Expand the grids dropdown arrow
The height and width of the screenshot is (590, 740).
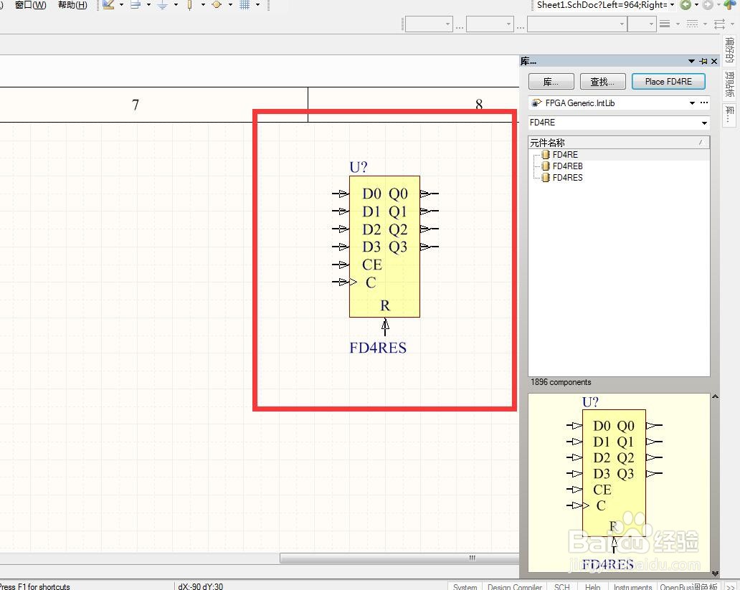tap(257, 5)
